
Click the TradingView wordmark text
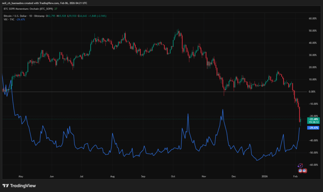click(x=23, y=186)
